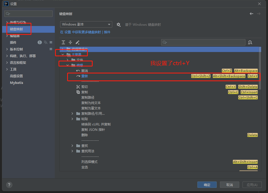Click Find Actions by Shortcut icon

pos(250,42)
